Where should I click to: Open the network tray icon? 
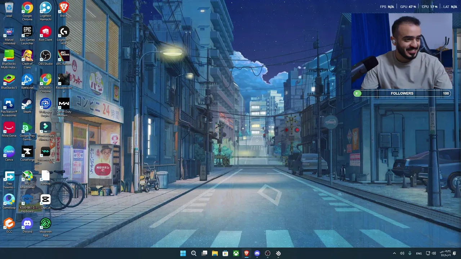[x=428, y=253]
